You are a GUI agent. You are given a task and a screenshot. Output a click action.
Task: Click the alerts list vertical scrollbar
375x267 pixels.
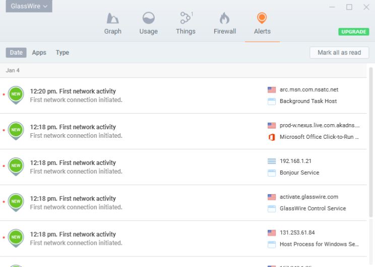pos(371,143)
